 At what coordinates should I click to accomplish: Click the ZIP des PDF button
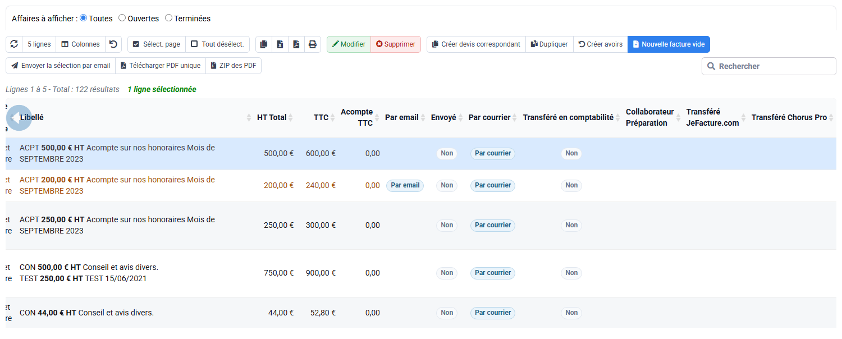click(x=234, y=66)
